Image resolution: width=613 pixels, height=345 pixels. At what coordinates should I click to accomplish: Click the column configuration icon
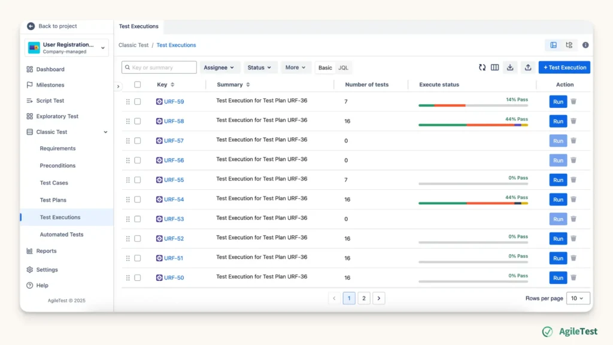pyautogui.click(x=495, y=68)
